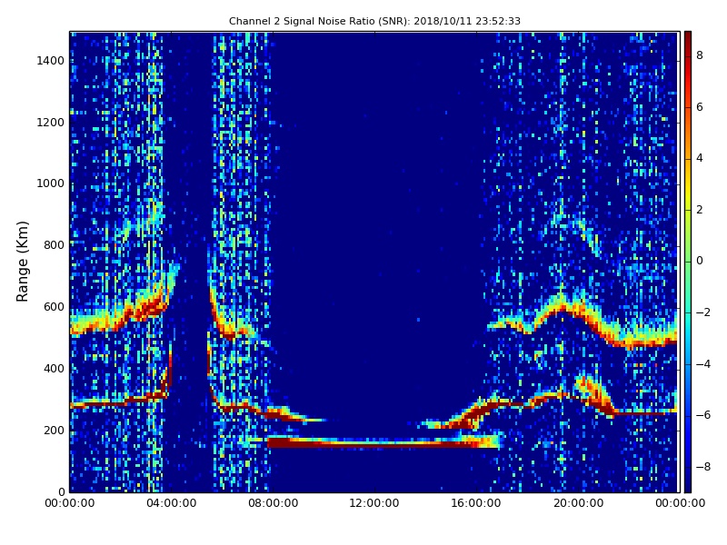Click the colorbar label 6

[700, 107]
